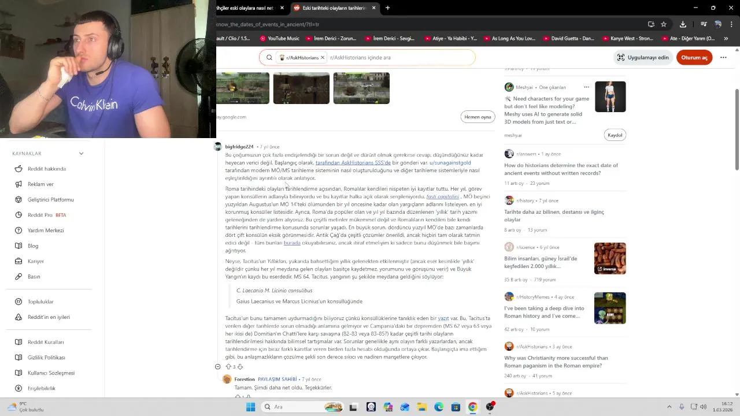Click the Reddit Pro BETA sidebar item

pyautogui.click(x=47, y=215)
